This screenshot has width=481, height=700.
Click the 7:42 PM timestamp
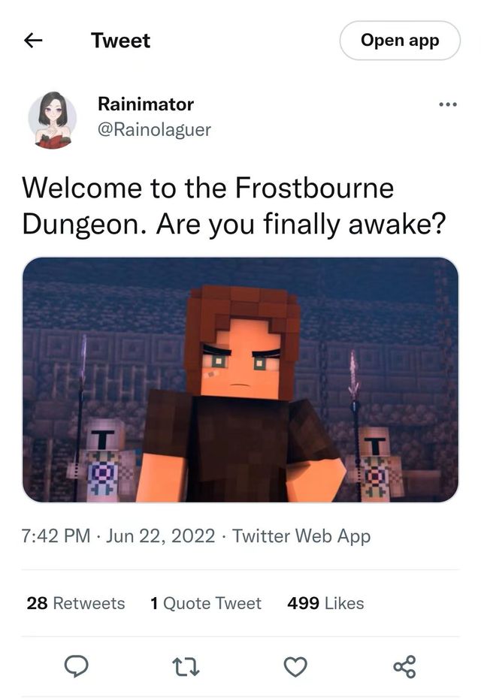point(56,536)
